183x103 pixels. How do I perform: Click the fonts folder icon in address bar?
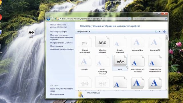coord(58,19)
